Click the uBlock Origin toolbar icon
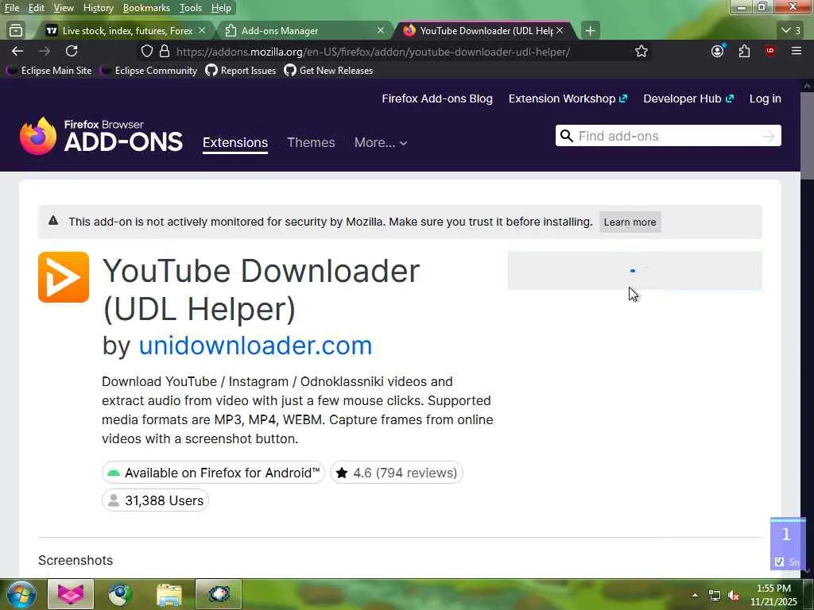814x610 pixels. (770, 50)
